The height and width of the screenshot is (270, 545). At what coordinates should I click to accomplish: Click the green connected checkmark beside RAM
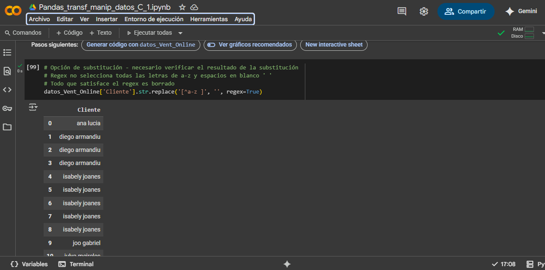pos(501,33)
